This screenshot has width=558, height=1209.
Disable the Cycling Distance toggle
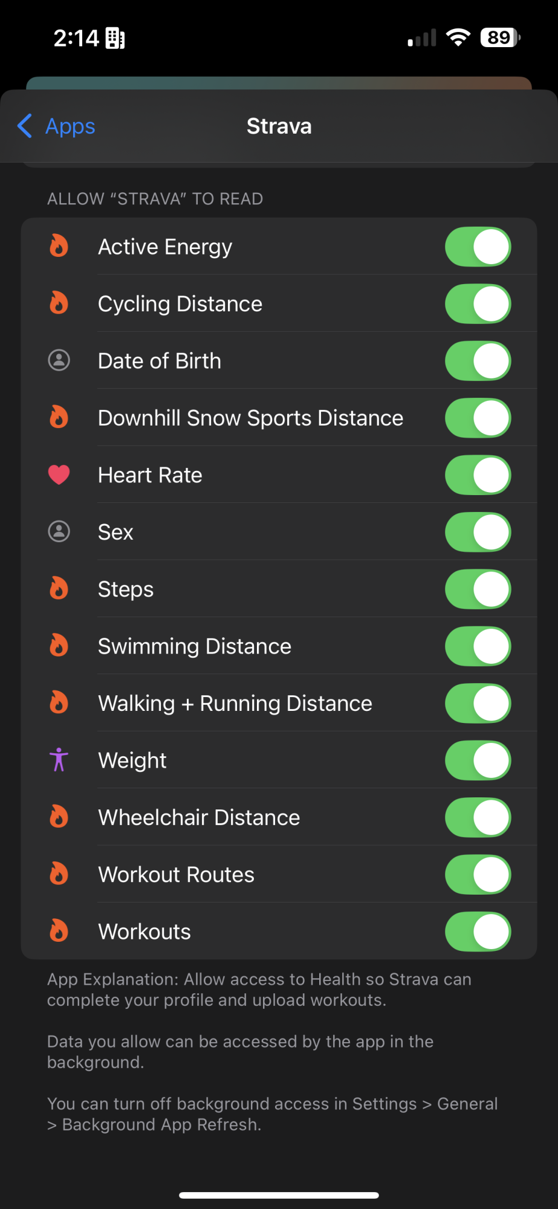478,304
